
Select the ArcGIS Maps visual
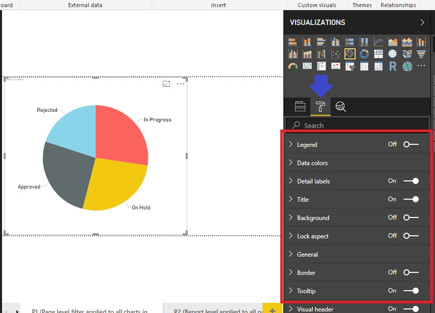407,66
